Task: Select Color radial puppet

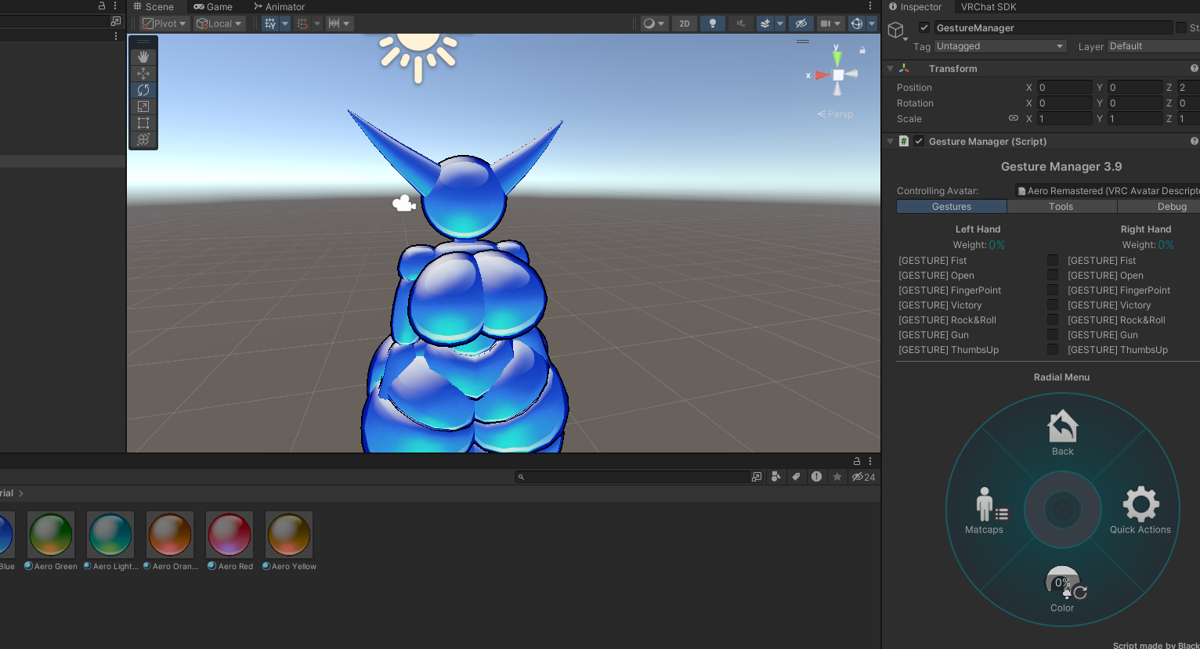Action: [1063, 590]
